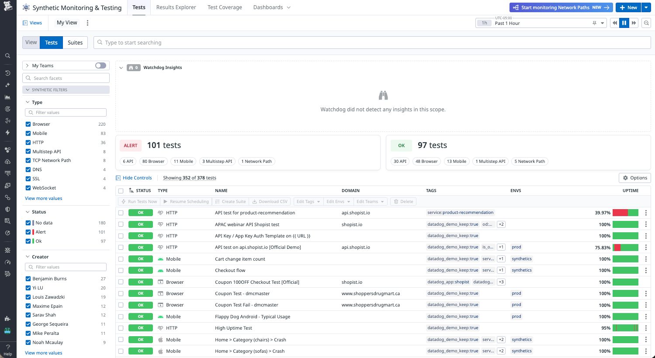
Task: Open the hexagon infrastructure icon in sidebar
Action: (x=7, y=150)
